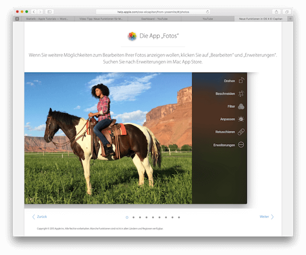The image size is (306, 255).
Task: Jump to the second page indicator dot
Action: click(134, 217)
